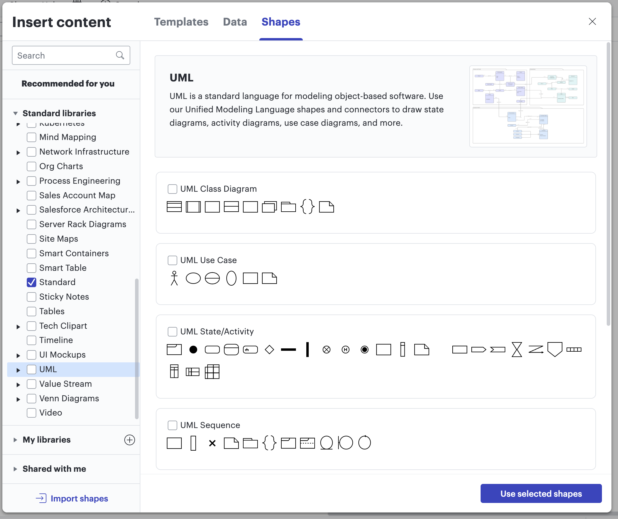Select the curly braces constraint shape
Screen dimensions: 618x519
click(308, 207)
